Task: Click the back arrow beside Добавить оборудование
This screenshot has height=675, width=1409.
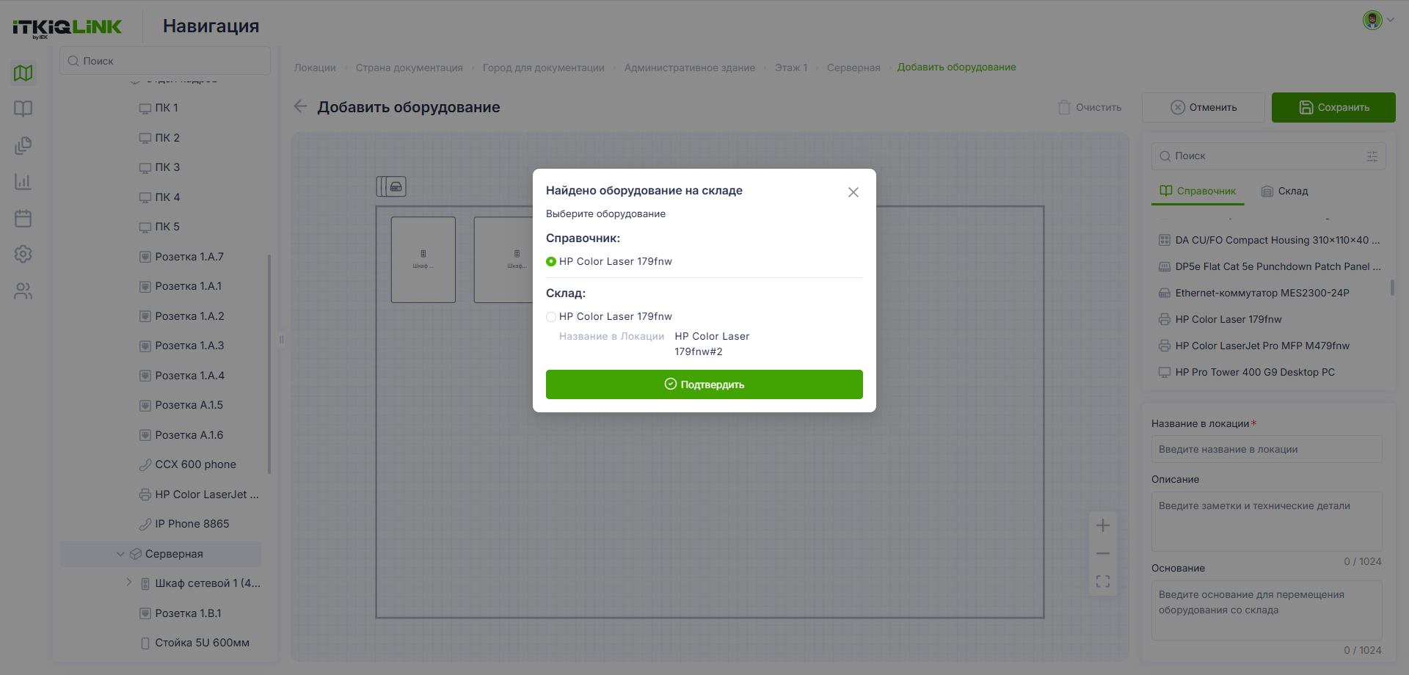Action: tap(300, 106)
